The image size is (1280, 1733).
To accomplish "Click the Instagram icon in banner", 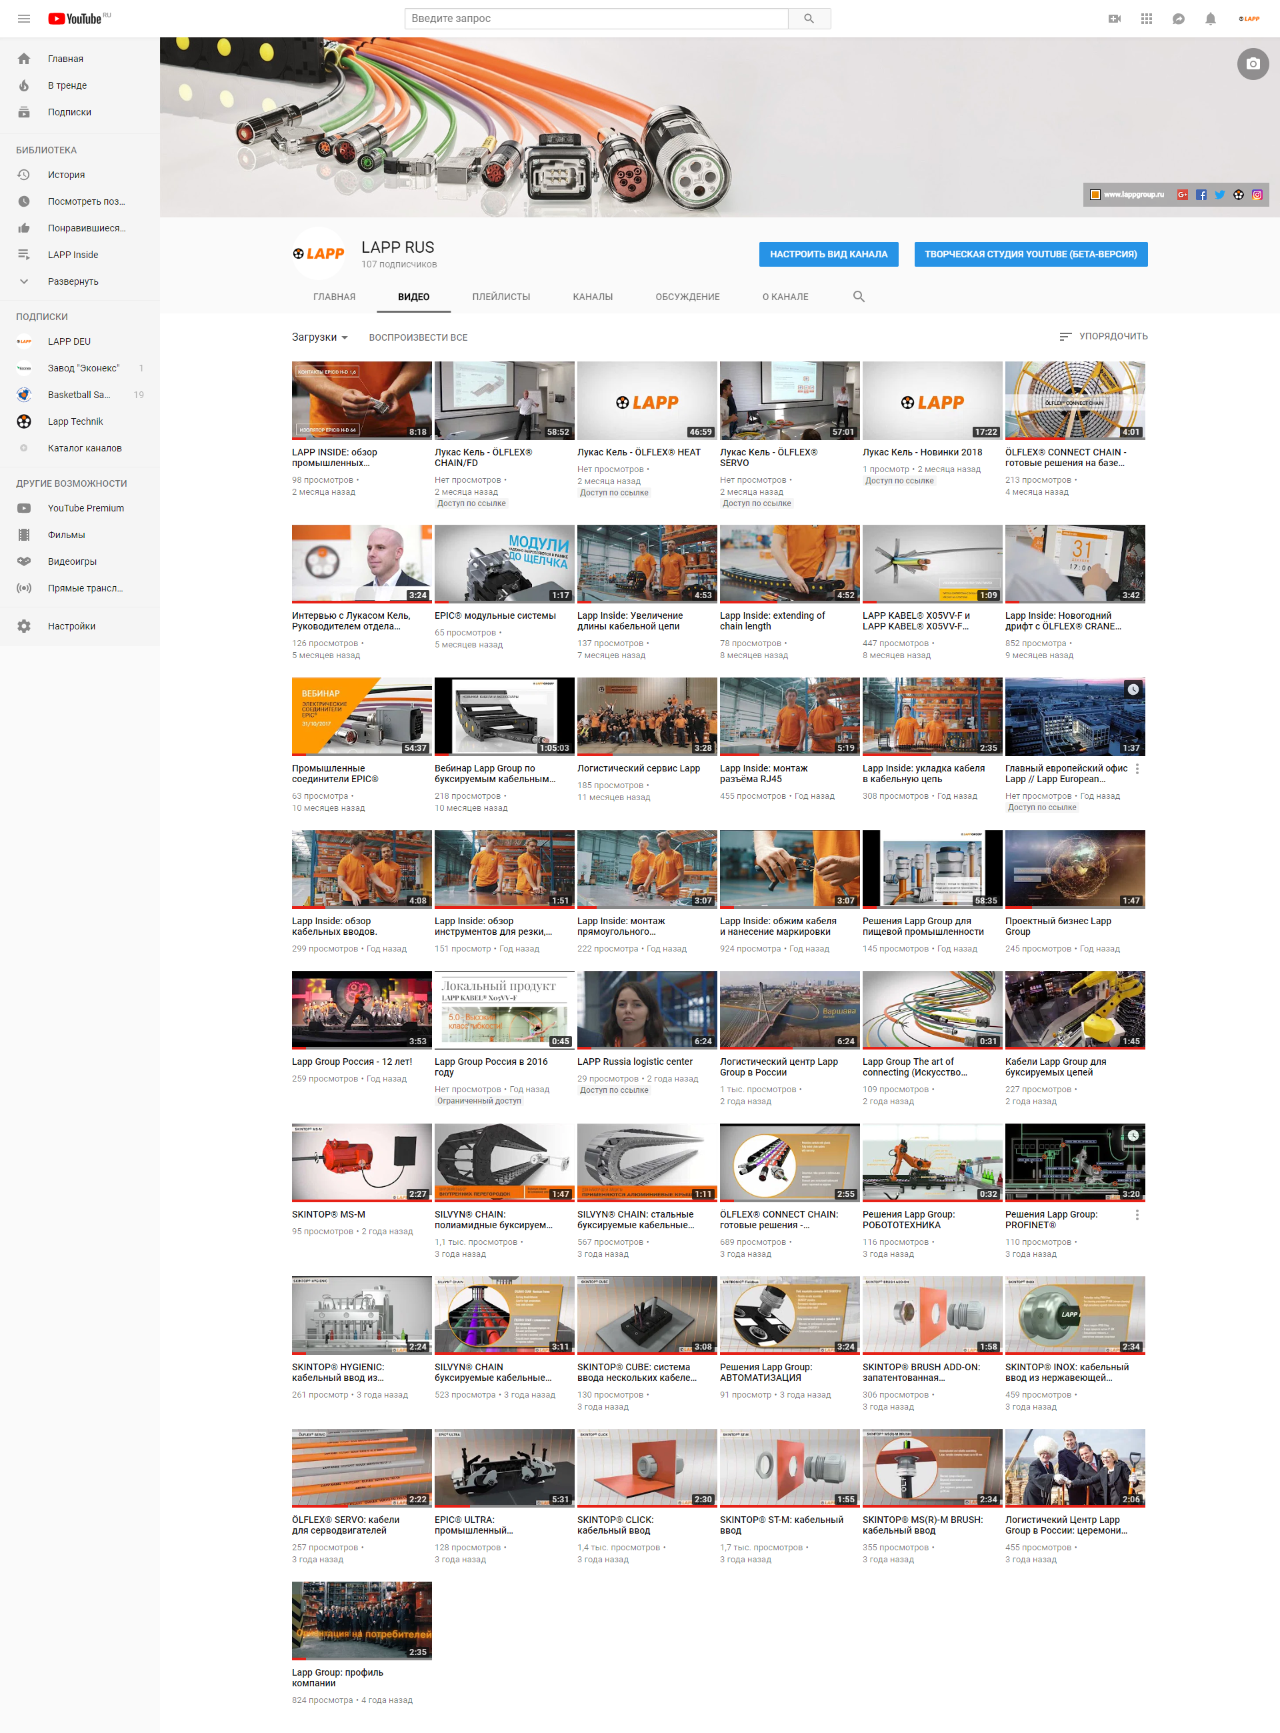I will (1257, 195).
